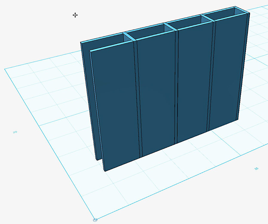Select the narrow right end face of the wall
Screen dimensions: 268x224
242,66
